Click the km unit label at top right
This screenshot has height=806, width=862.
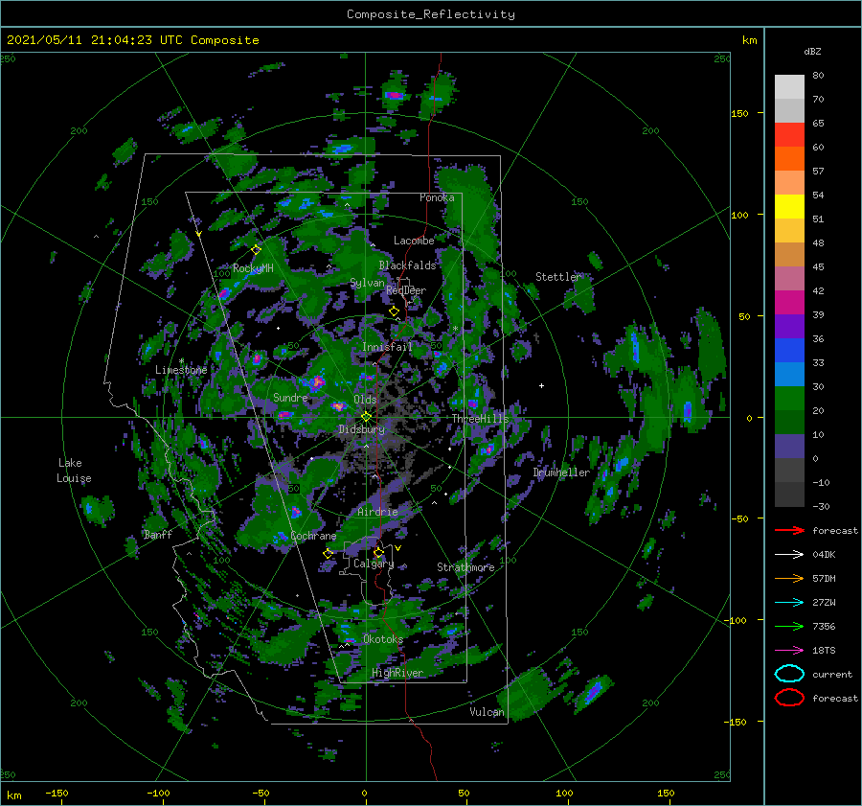click(749, 40)
